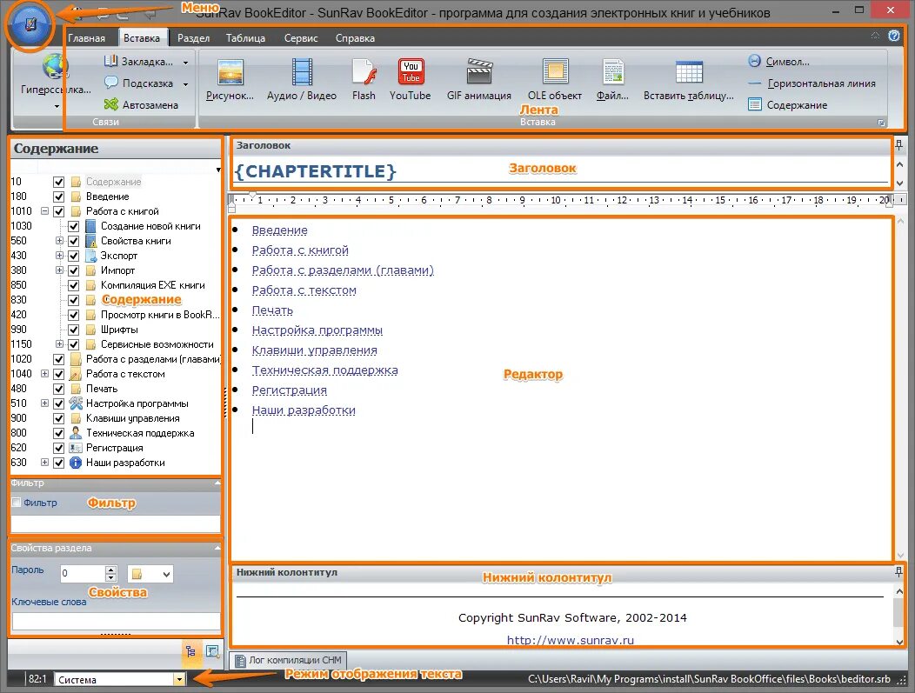Insert a picture with Рисунок icon
Screen dimensions: 915x693
(x=230, y=72)
